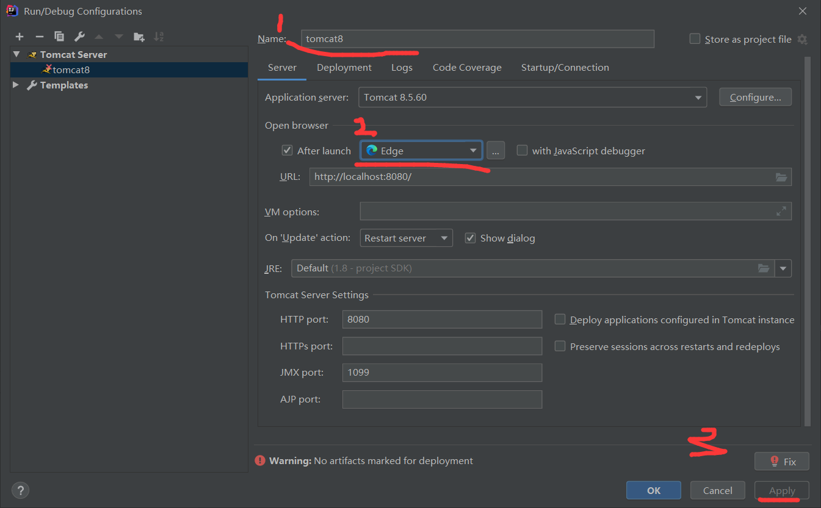Click the Create New Folder icon

139,37
